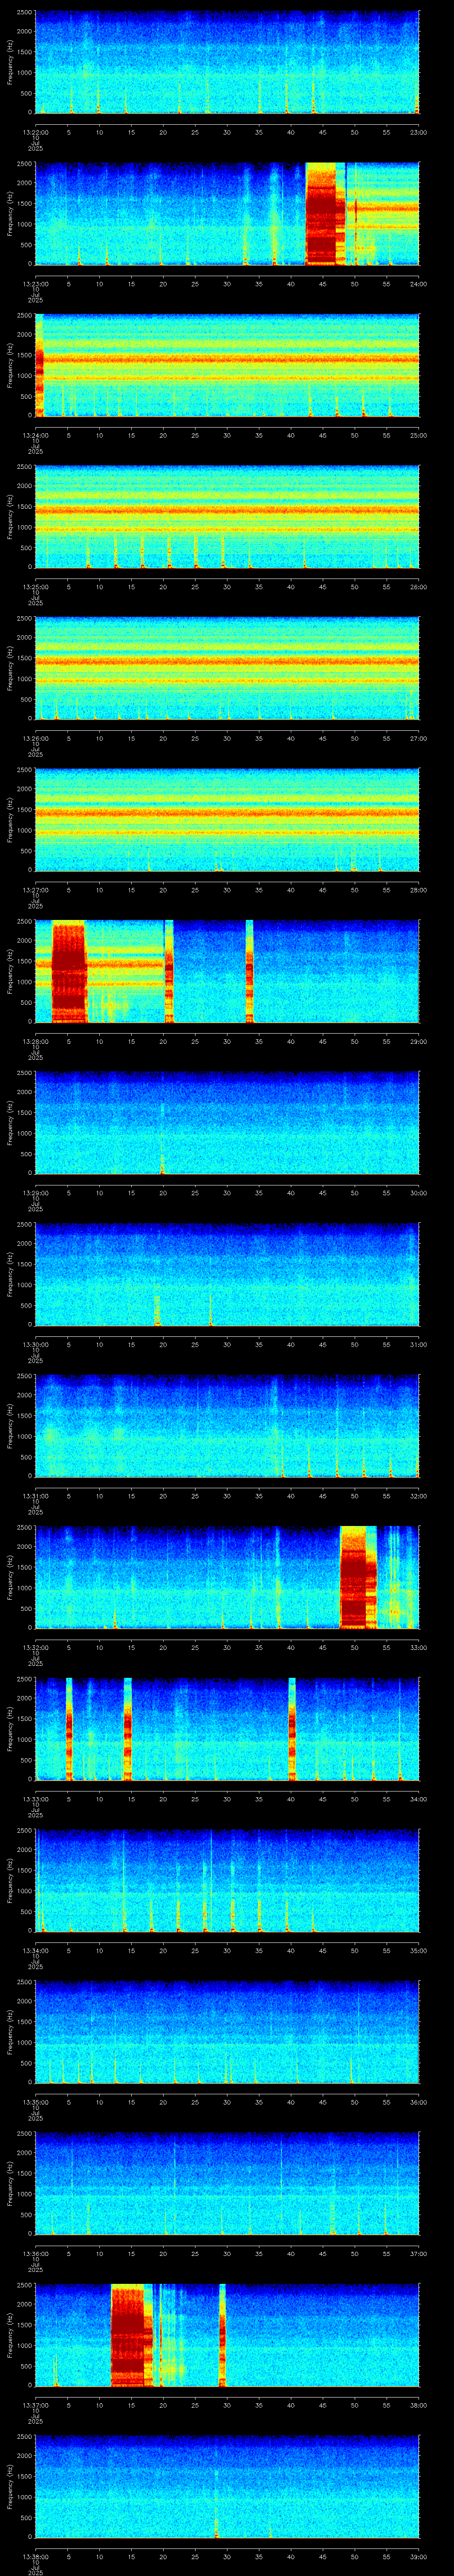This screenshot has width=454, height=2576.
Task: Click the 13:24:00 time label
Action: (x=35, y=435)
